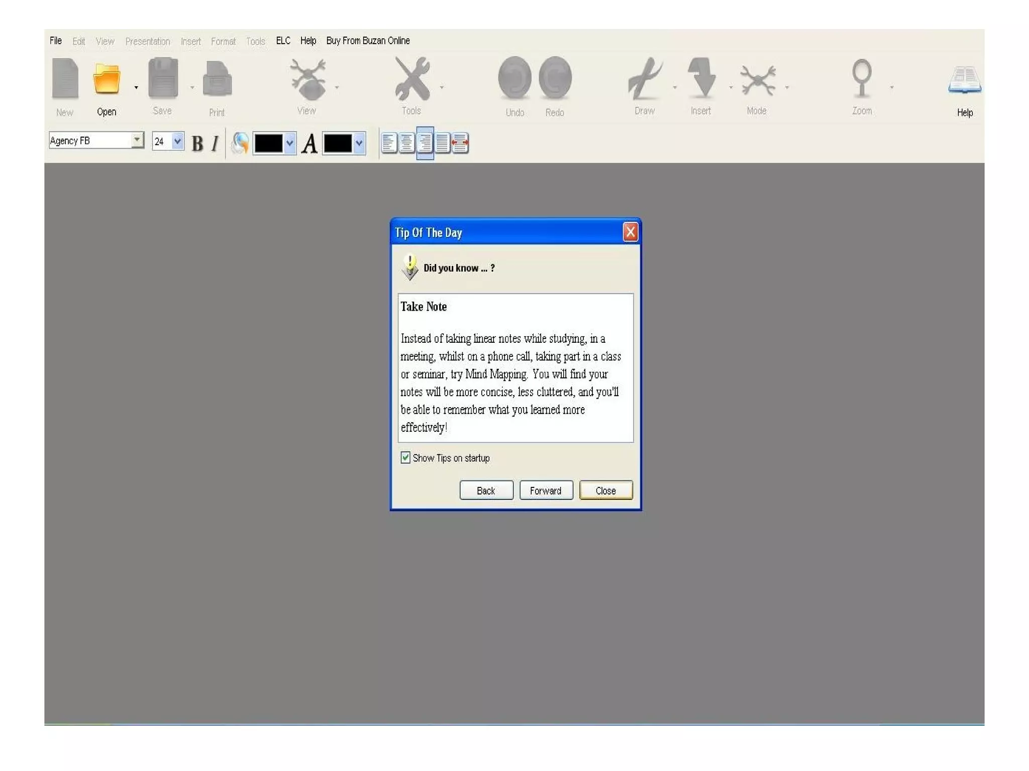Click the black text color swatch
Viewport: 1029px width, 771px height.
click(337, 144)
